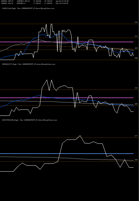Click the 20EMA value at top
Image resolution: width=139 pixels, height=201 pixels.
point(7,1)
